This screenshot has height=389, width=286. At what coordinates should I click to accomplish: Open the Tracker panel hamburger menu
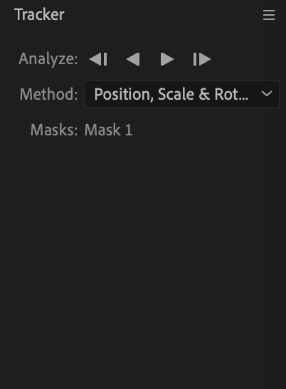(269, 15)
